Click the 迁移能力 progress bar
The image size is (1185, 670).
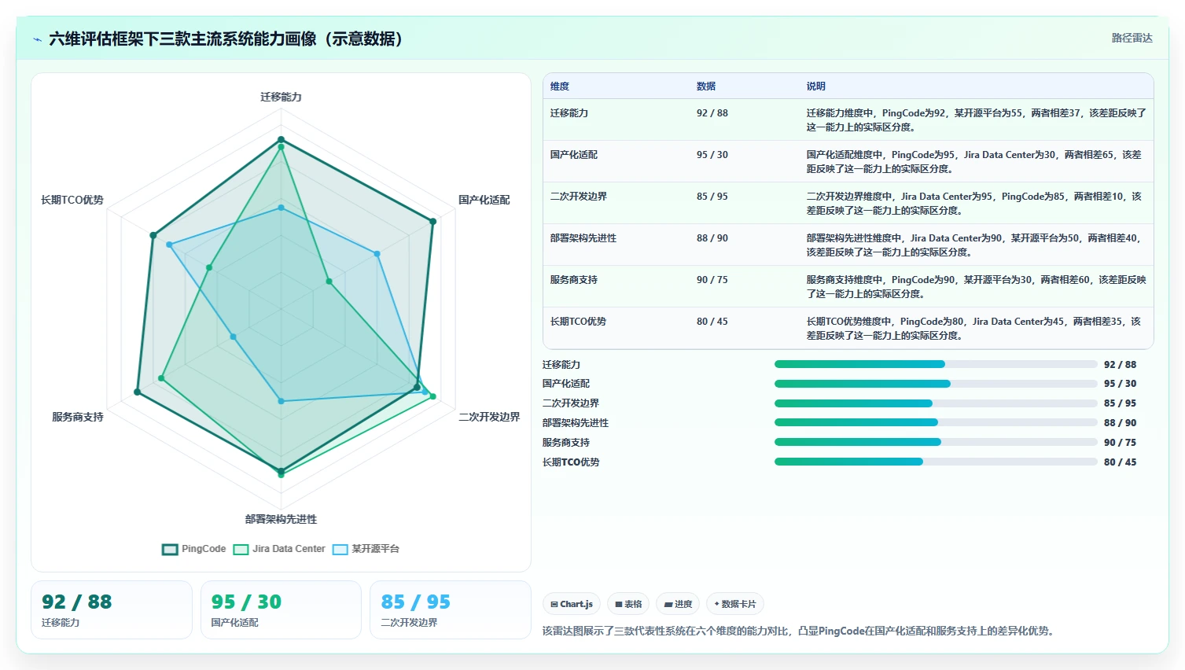[x=936, y=364]
